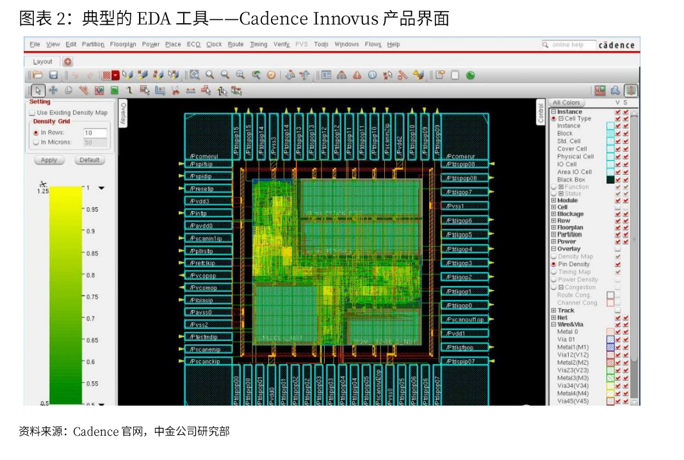684x460 pixels.
Task: Click the open folder icon in toolbar
Action: [x=38, y=75]
